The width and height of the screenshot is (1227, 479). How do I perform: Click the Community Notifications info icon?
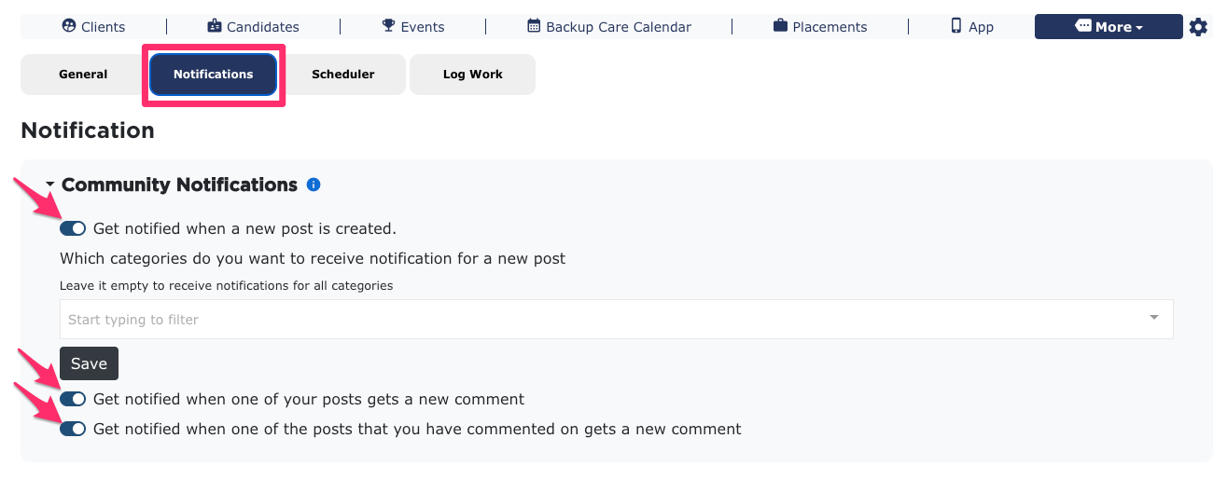314,185
